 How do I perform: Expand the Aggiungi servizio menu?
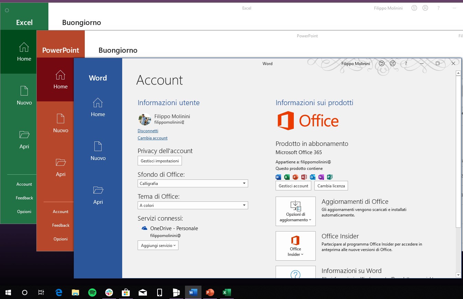[x=158, y=245]
